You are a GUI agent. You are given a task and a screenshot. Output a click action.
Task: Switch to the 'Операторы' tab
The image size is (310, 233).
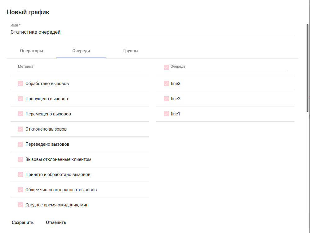click(x=32, y=51)
